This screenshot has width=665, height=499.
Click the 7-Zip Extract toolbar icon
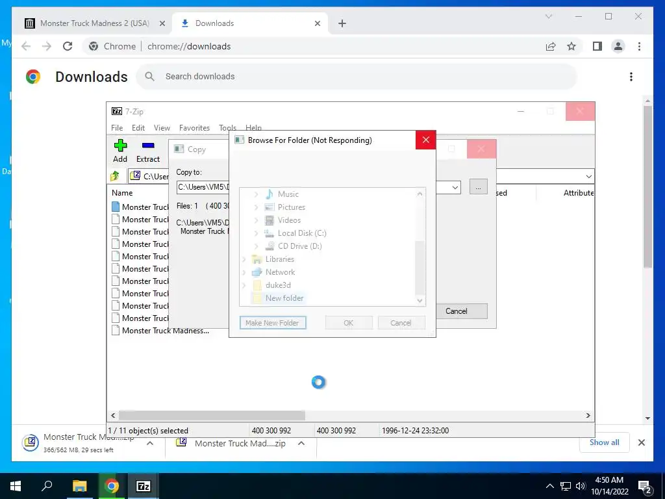148,146
